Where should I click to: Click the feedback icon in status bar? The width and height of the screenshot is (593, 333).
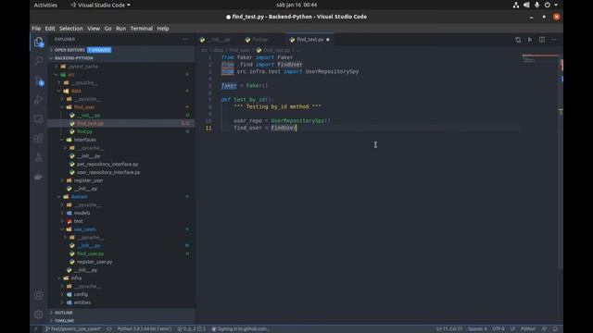[544, 329]
